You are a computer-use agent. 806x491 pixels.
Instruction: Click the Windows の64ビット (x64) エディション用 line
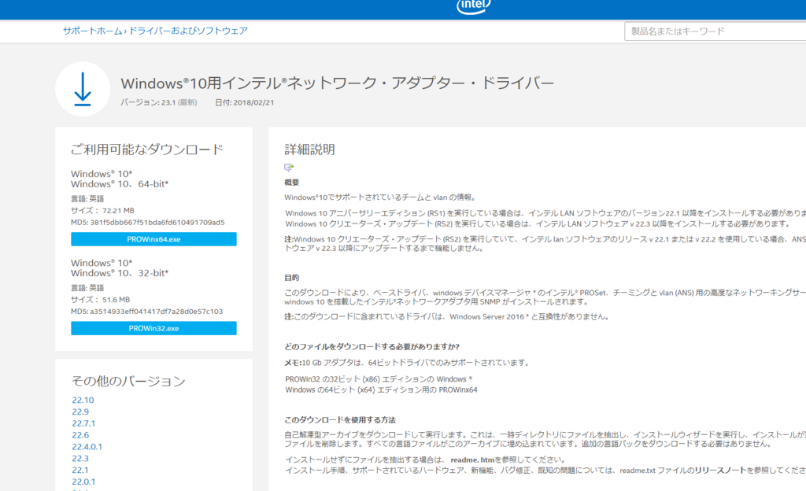(381, 389)
